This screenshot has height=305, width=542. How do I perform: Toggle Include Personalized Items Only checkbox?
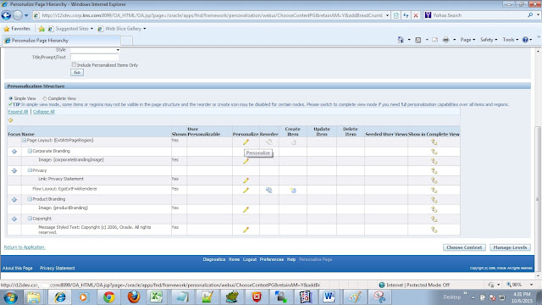pos(74,64)
